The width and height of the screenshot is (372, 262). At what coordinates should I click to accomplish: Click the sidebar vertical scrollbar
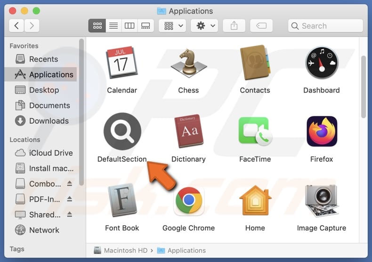tap(81, 112)
